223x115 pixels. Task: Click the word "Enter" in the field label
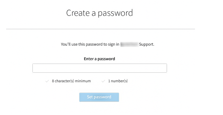pyautogui.click(x=89, y=59)
